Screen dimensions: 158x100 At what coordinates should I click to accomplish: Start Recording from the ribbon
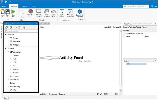pyautogui.click(x=31, y=11)
